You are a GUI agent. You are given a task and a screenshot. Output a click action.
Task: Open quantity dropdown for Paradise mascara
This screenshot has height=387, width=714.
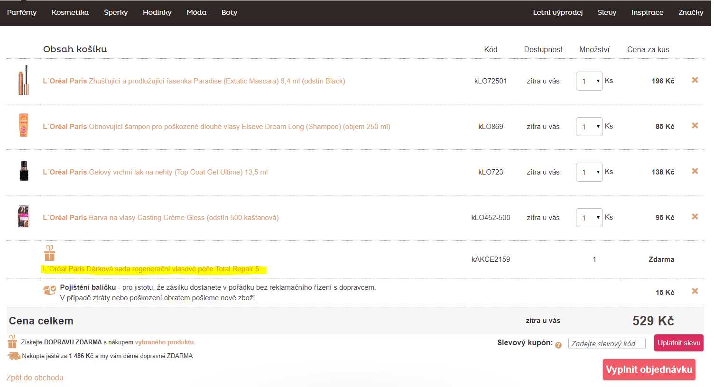tap(589, 81)
